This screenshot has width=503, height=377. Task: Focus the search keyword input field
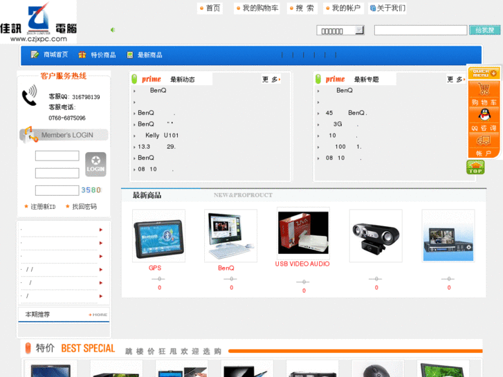[x=421, y=30]
